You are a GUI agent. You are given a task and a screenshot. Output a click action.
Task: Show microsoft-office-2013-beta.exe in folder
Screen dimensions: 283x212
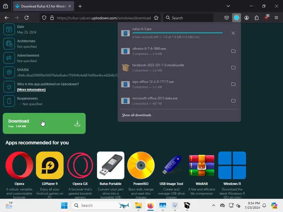(233, 100)
